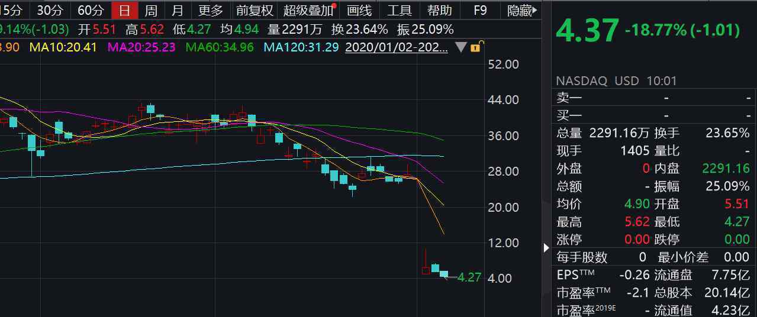
Task: Click the 最小价差 value 0.00
Action: click(x=737, y=257)
